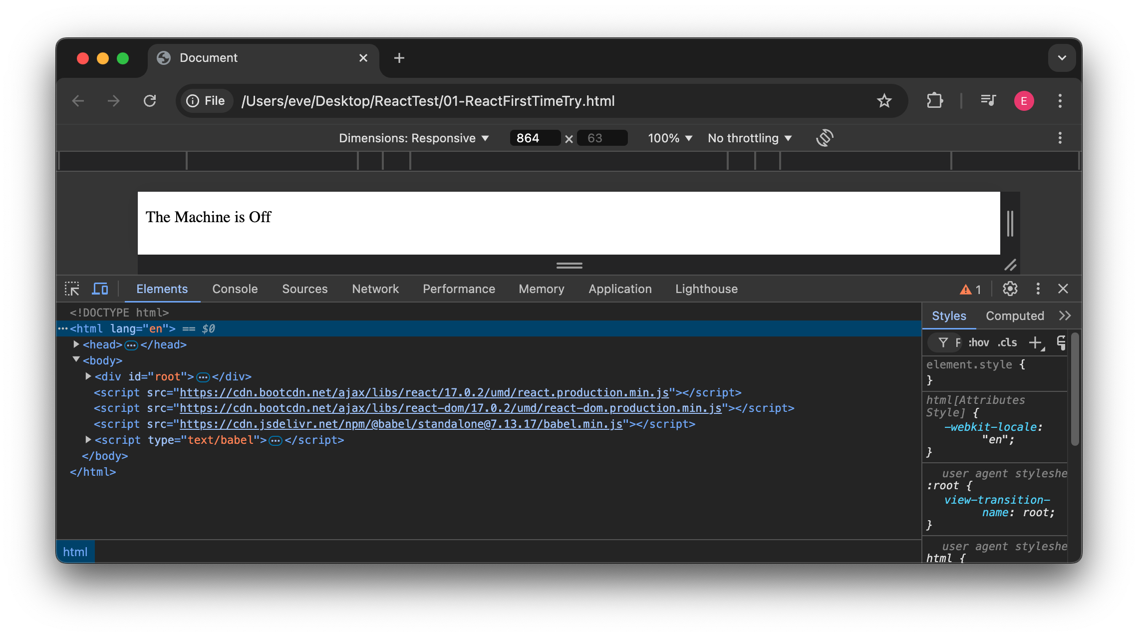This screenshot has width=1138, height=637.
Task: Toggle element state with the :hov button
Action: tap(979, 343)
